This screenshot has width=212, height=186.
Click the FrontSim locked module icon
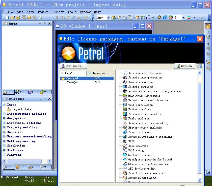pyautogui.click(x=125, y=132)
